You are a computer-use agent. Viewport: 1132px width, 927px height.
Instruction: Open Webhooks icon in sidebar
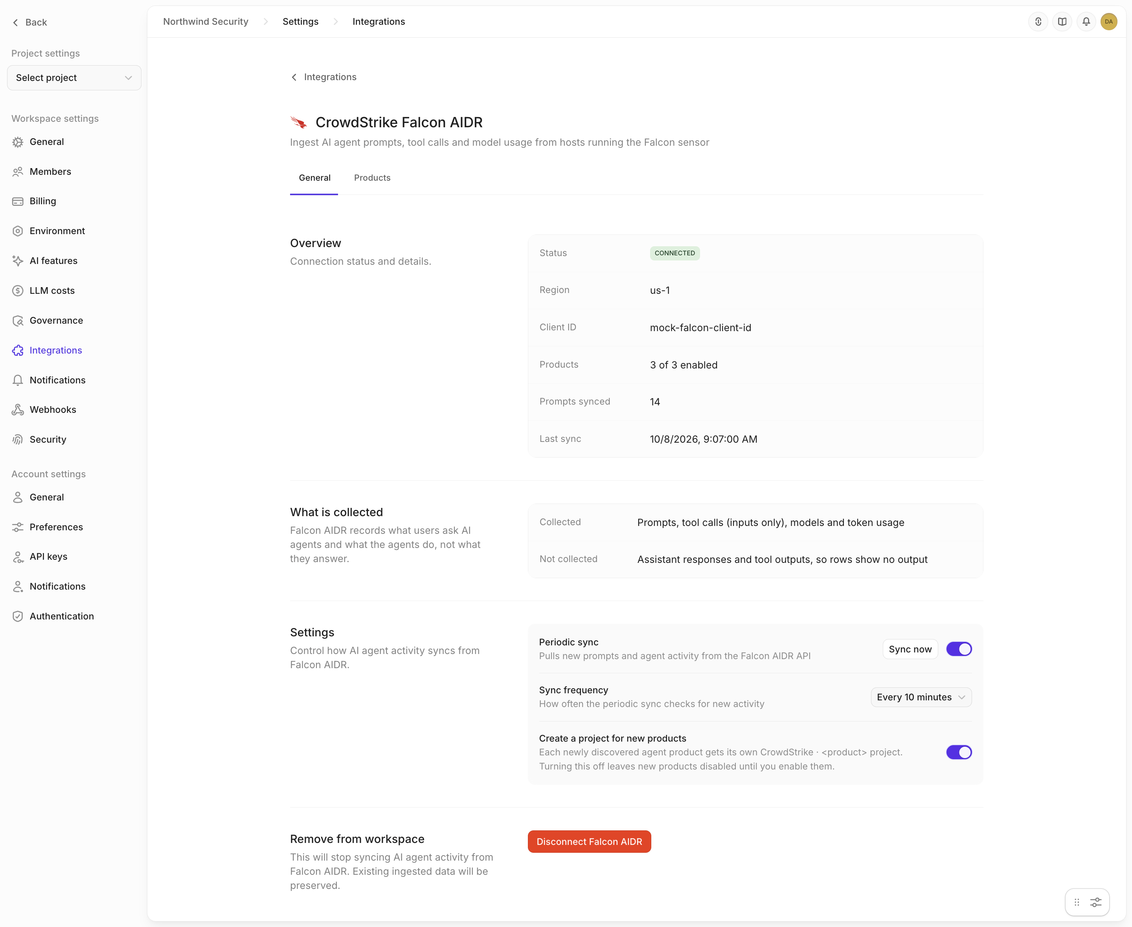(x=18, y=410)
